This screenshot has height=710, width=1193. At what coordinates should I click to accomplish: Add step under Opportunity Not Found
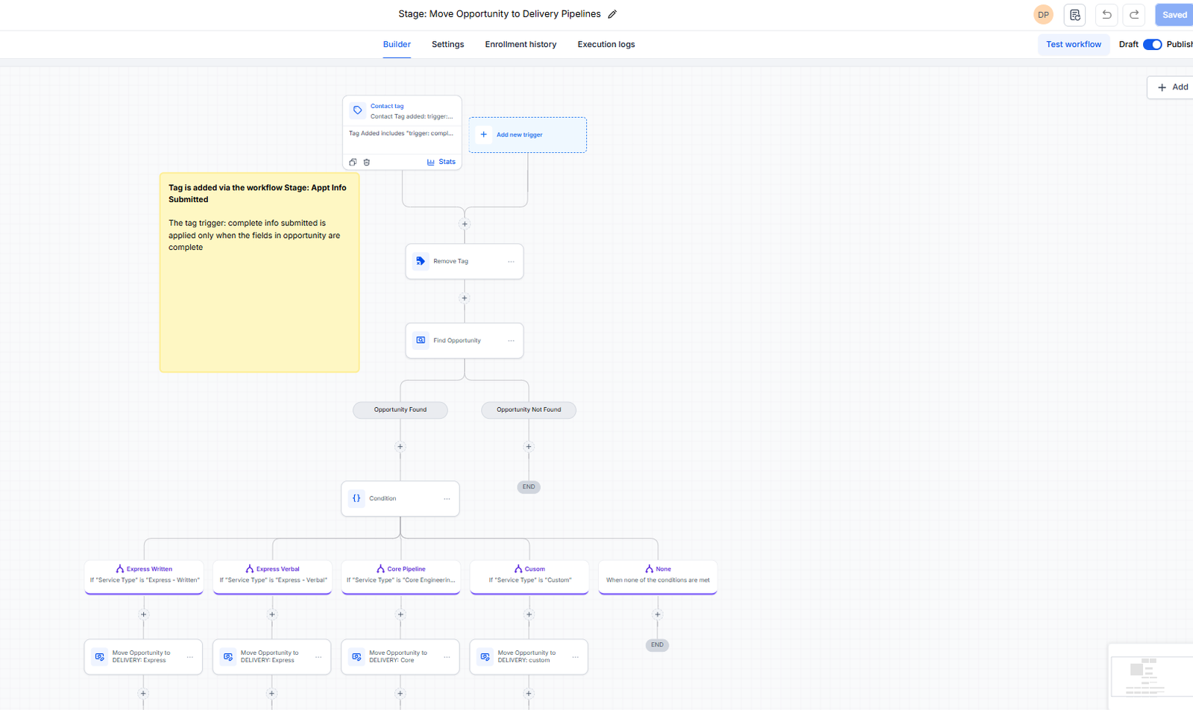pyautogui.click(x=529, y=447)
